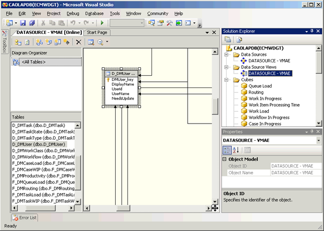Open the File menu
The height and width of the screenshot is (231, 324).
pyautogui.click(x=9, y=13)
